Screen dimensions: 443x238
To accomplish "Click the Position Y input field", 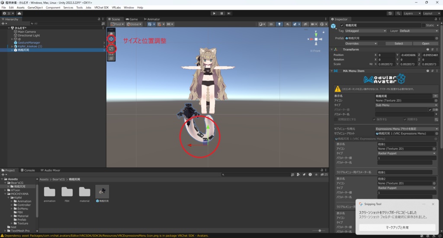I will [x=408, y=55].
